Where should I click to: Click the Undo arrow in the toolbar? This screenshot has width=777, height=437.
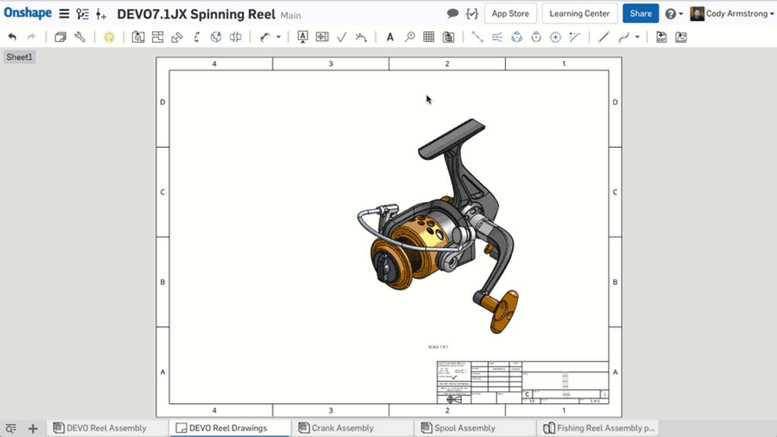12,37
